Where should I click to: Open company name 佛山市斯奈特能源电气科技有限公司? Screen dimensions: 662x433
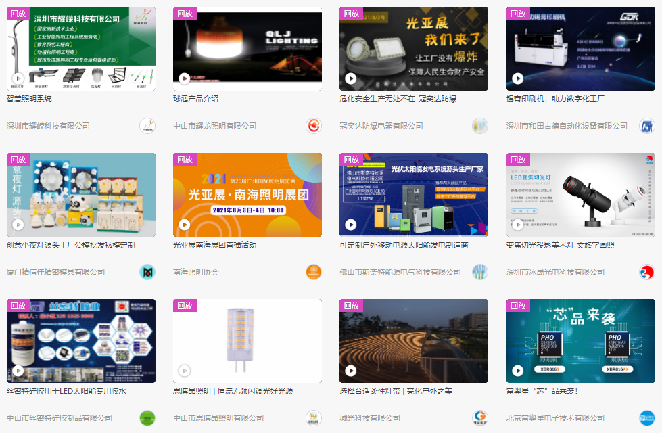pyautogui.click(x=400, y=272)
